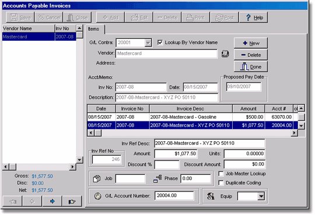Click the Done button
The width and height of the screenshot is (315, 215).
click(x=250, y=67)
